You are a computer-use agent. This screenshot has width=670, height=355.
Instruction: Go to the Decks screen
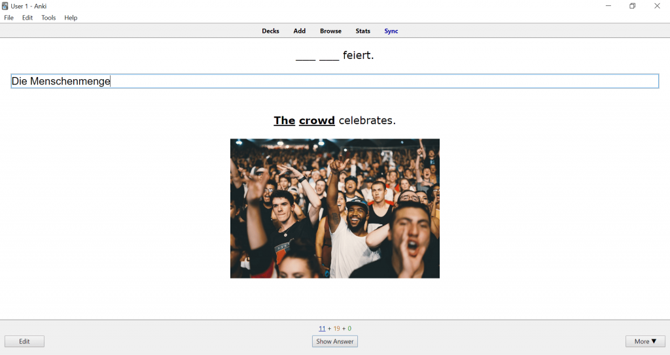tap(270, 31)
